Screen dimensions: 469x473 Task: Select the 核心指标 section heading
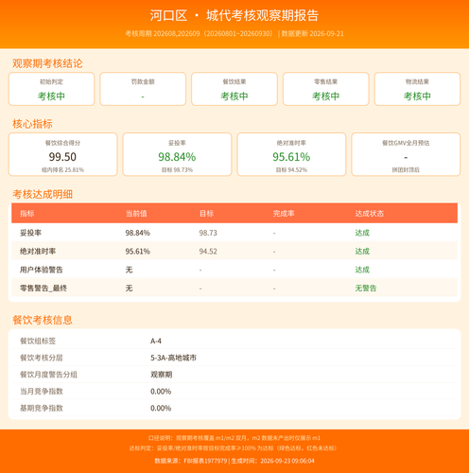pyautogui.click(x=32, y=124)
